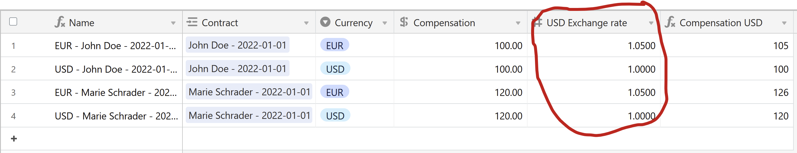797x153 pixels.
Task: Add a new row with plus icon
Action: coord(14,139)
